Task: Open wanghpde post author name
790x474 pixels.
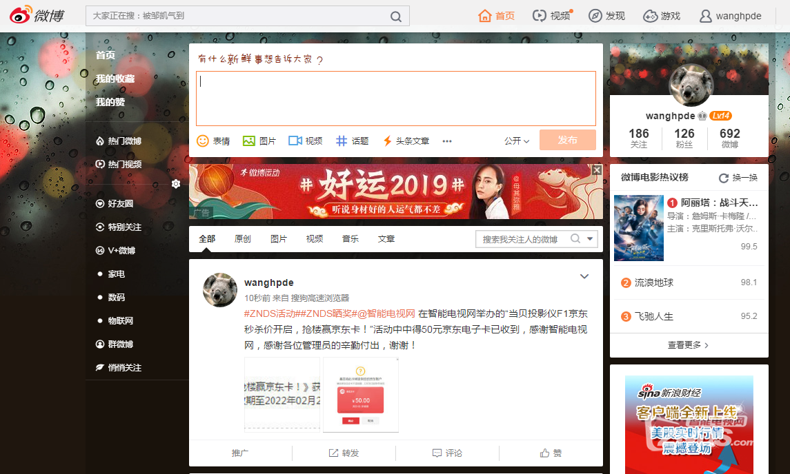Action: coord(269,282)
